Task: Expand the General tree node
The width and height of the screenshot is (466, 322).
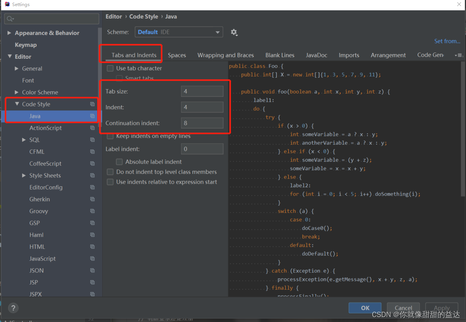Action: point(16,69)
